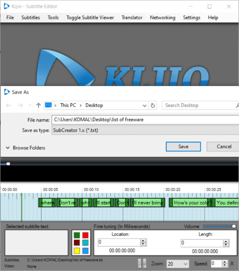Screen dimensions: 239x271
Task: Select Desktop in the address path
Action: tap(94, 105)
